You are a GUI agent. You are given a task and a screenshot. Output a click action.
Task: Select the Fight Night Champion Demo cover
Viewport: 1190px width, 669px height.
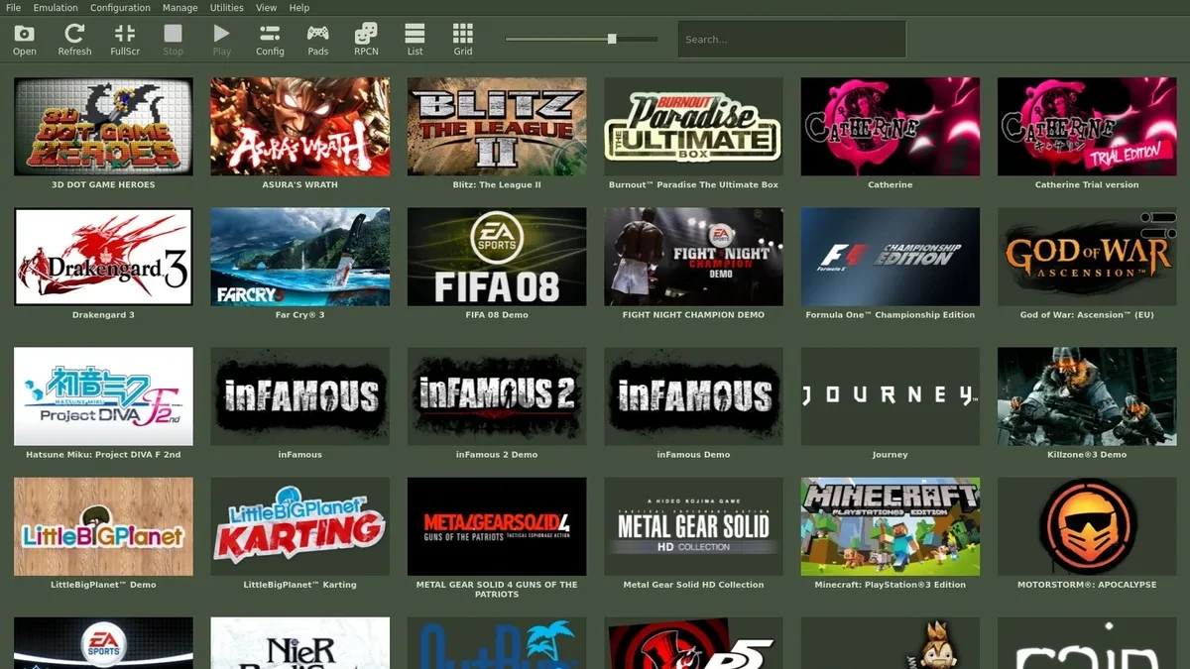[693, 257]
